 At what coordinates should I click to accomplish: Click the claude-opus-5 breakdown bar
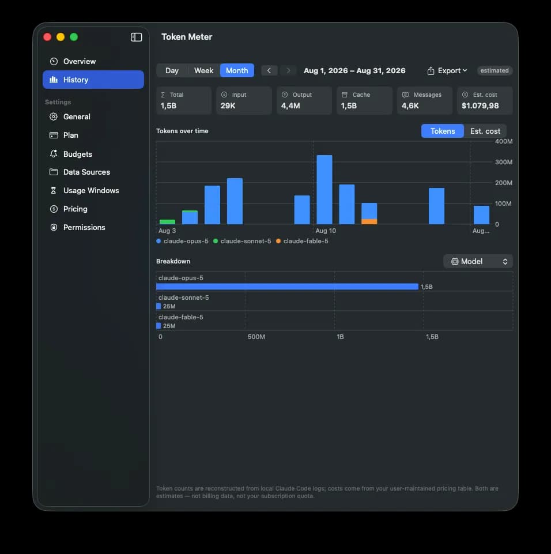(287, 287)
